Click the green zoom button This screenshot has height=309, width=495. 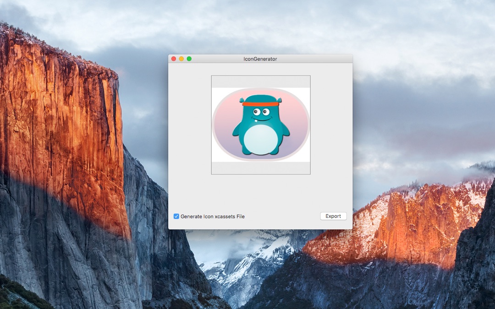(188, 59)
